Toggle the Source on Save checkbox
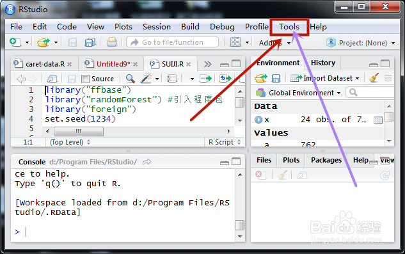This screenshot has height=254, width=405. point(85,79)
